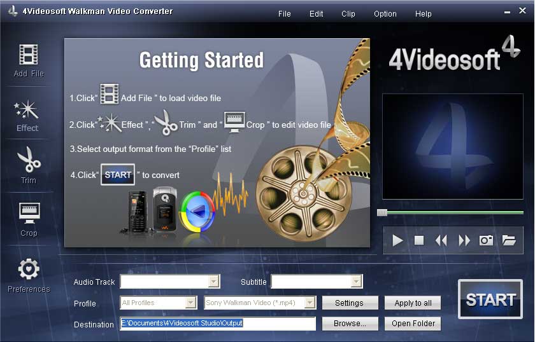Stop preview playback
The image size is (535, 342).
(x=419, y=240)
